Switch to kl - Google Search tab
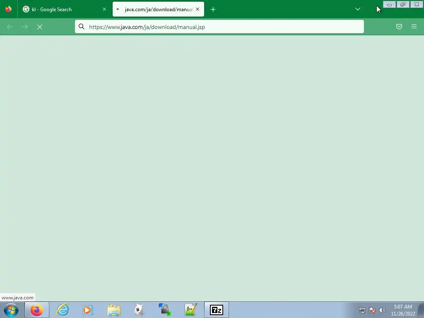 click(x=64, y=10)
